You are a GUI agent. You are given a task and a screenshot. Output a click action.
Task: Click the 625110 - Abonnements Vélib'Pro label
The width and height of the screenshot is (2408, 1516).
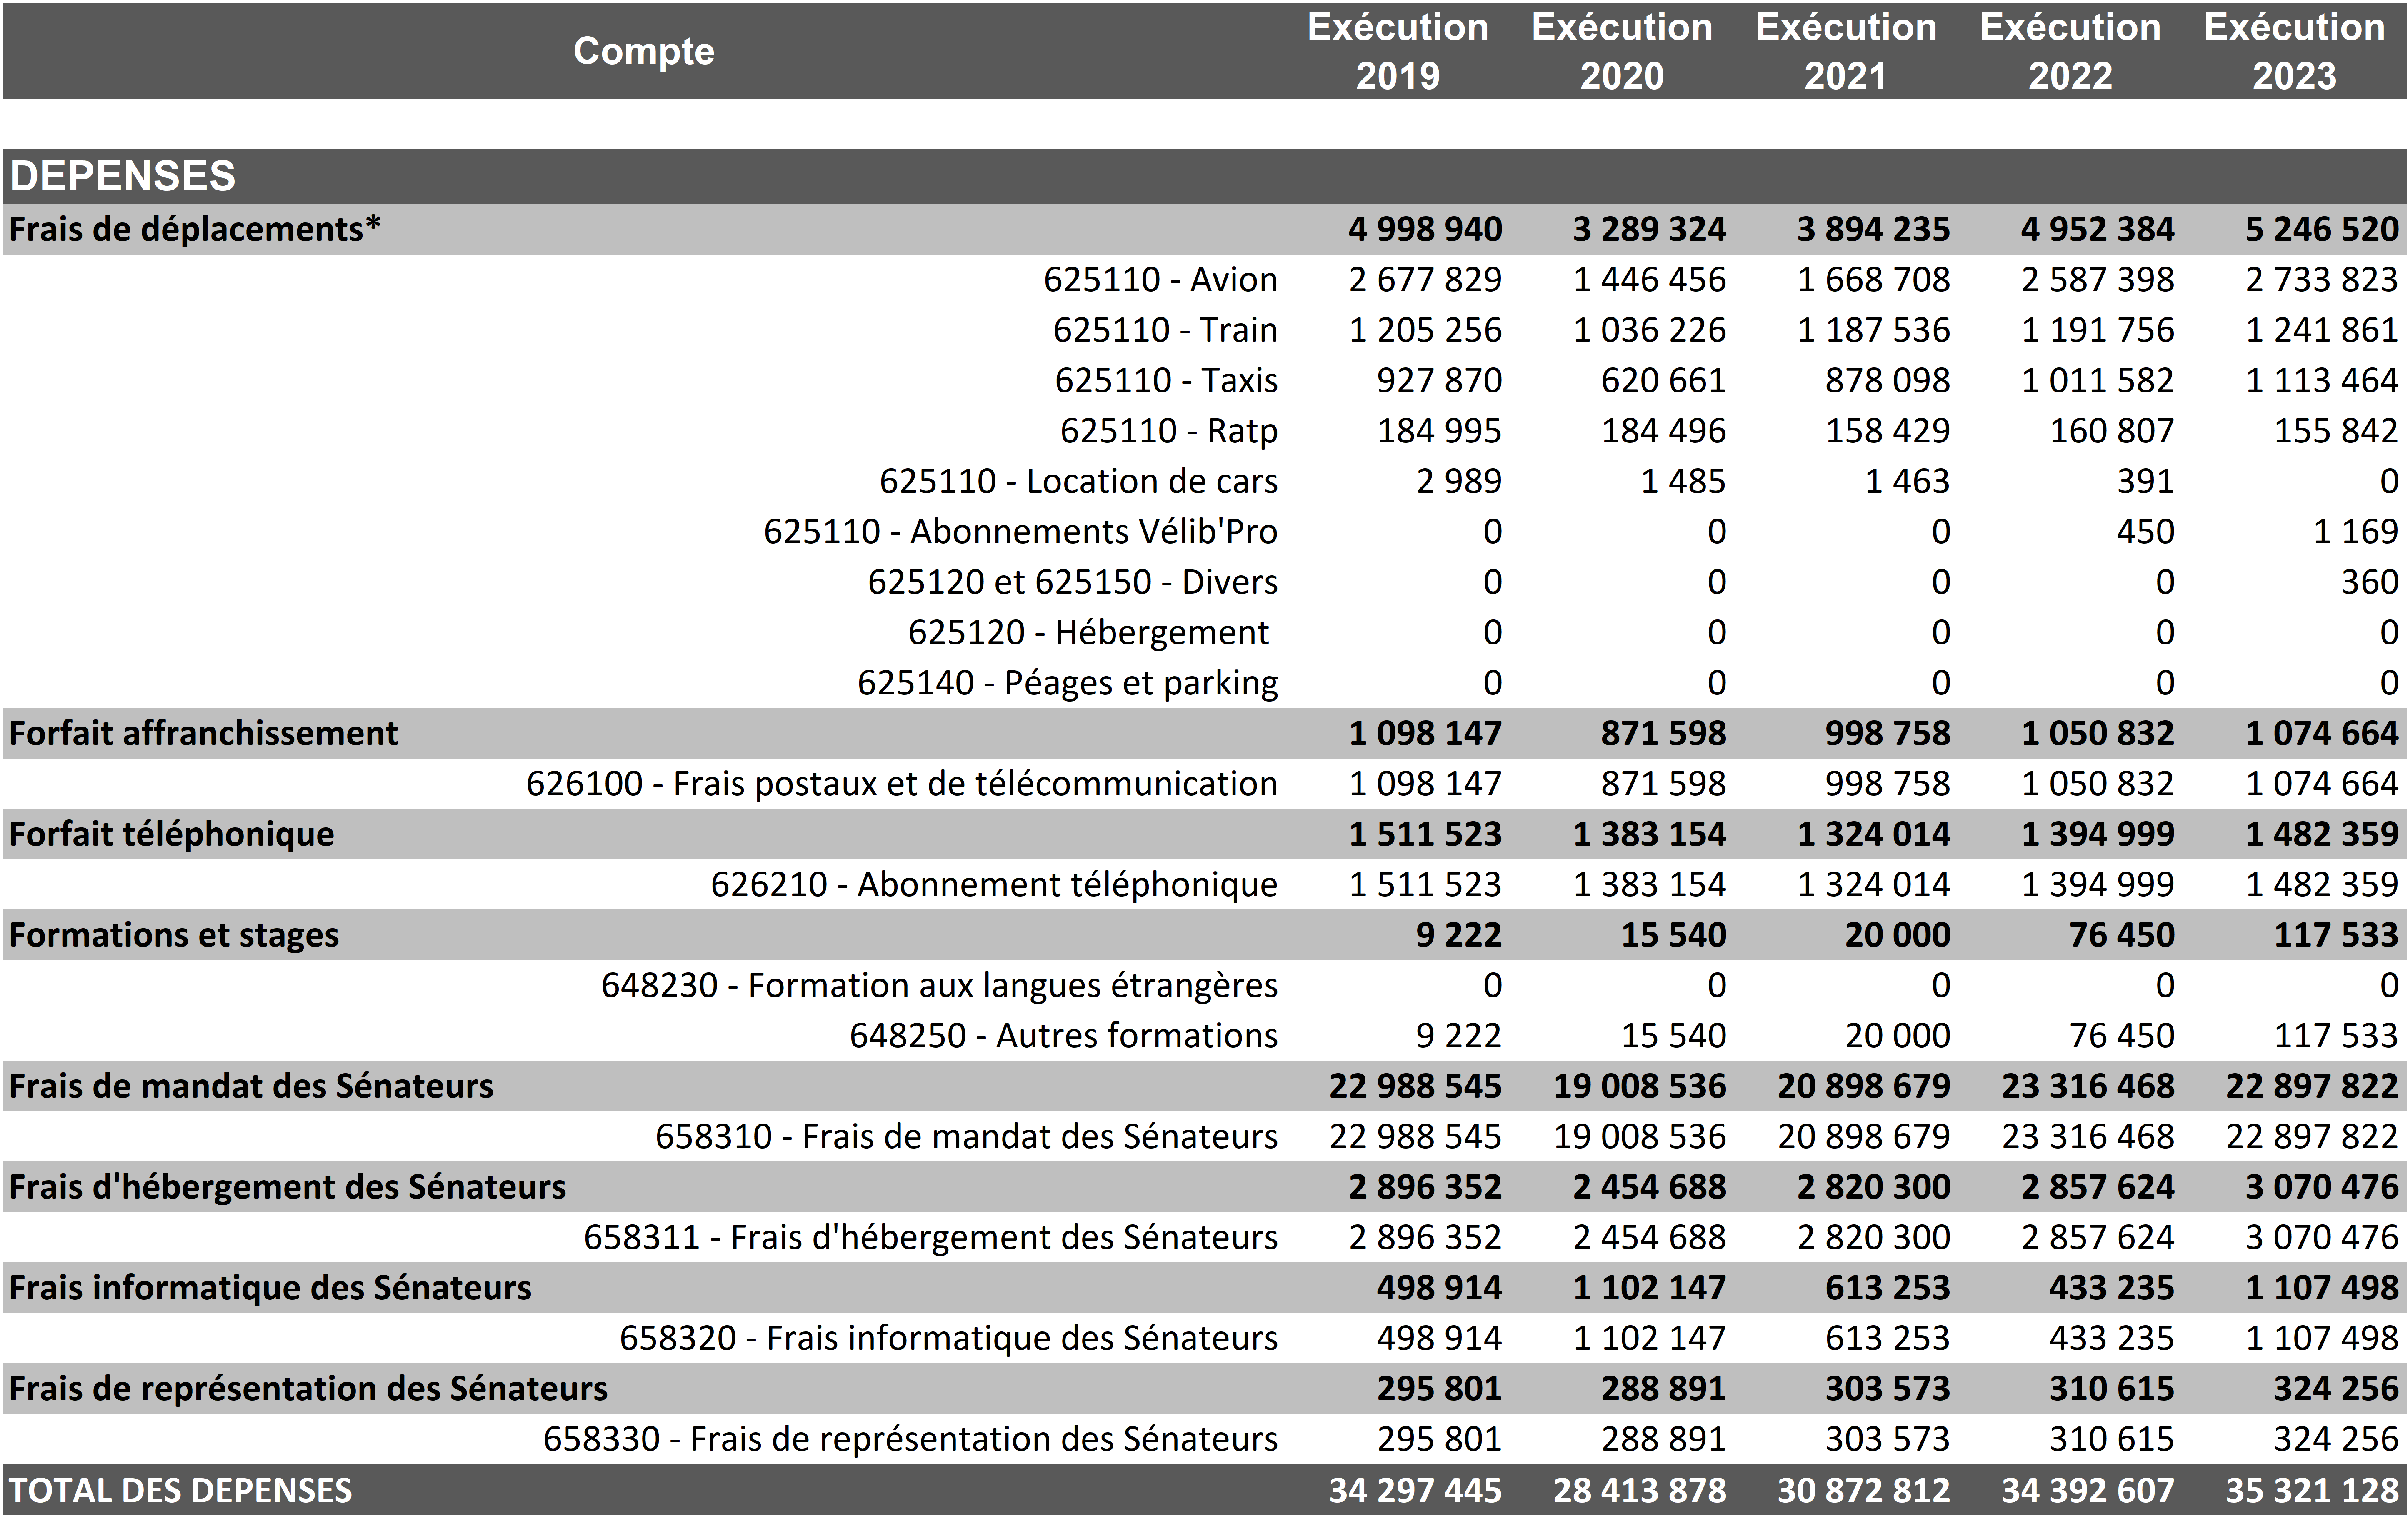(x=1020, y=532)
